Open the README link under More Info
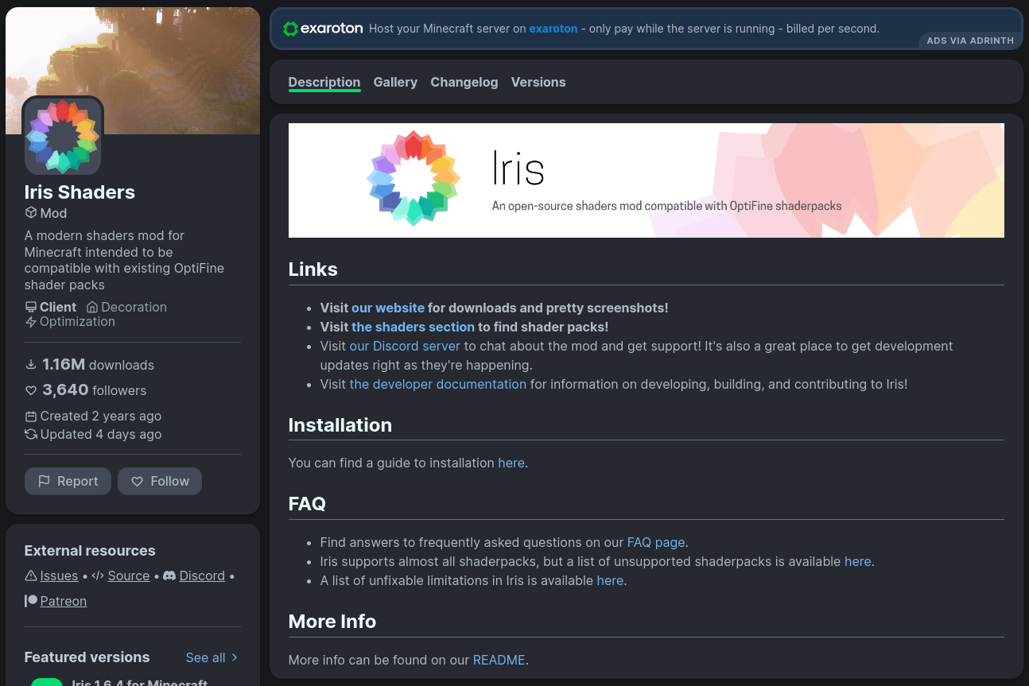 pyautogui.click(x=499, y=660)
